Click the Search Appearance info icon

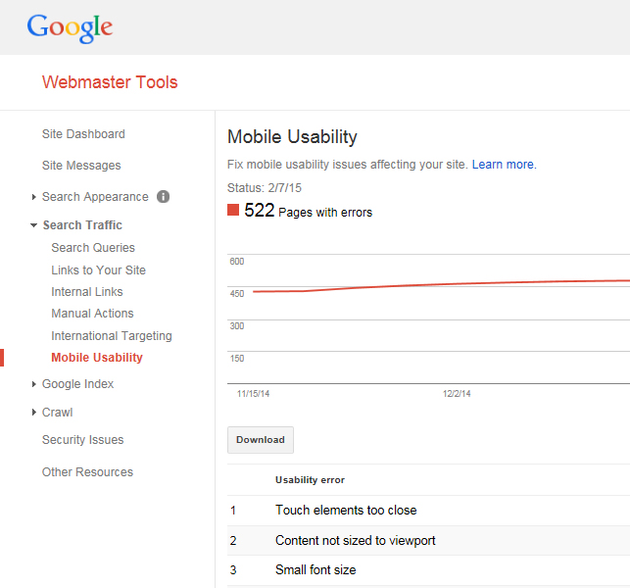[x=163, y=197]
